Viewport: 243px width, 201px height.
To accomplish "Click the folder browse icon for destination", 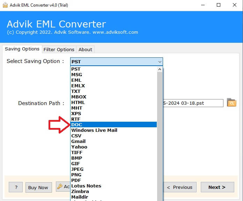I will tap(231, 102).
